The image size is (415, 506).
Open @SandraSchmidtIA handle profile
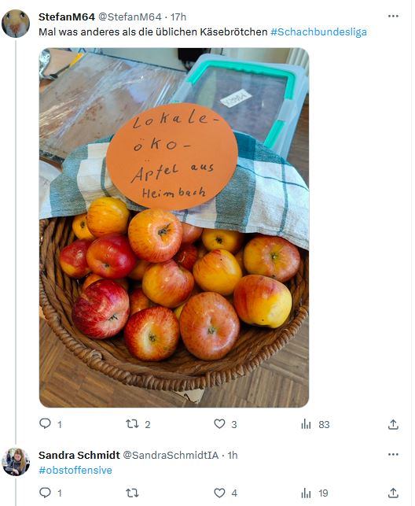tap(171, 455)
